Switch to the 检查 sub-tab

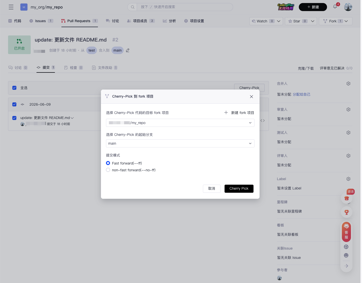click(73, 67)
